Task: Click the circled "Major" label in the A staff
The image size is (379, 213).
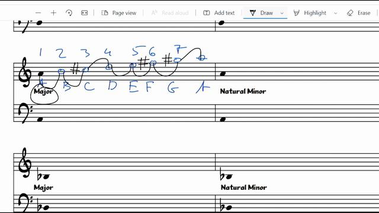Action: [x=43, y=92]
